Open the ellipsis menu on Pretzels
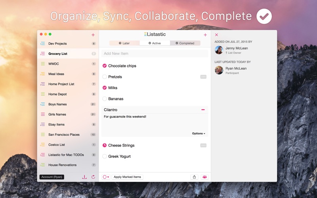317x198 pixels. (203, 77)
